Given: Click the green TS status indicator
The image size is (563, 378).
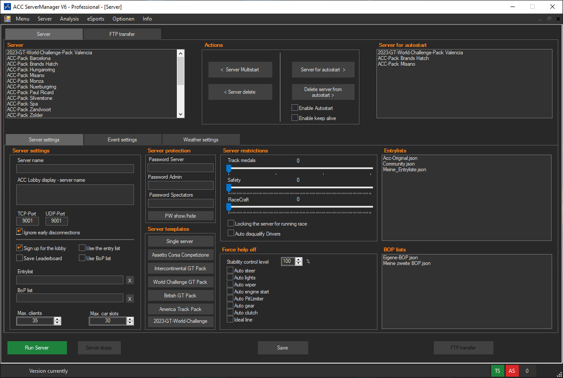Looking at the screenshot, I should point(497,371).
